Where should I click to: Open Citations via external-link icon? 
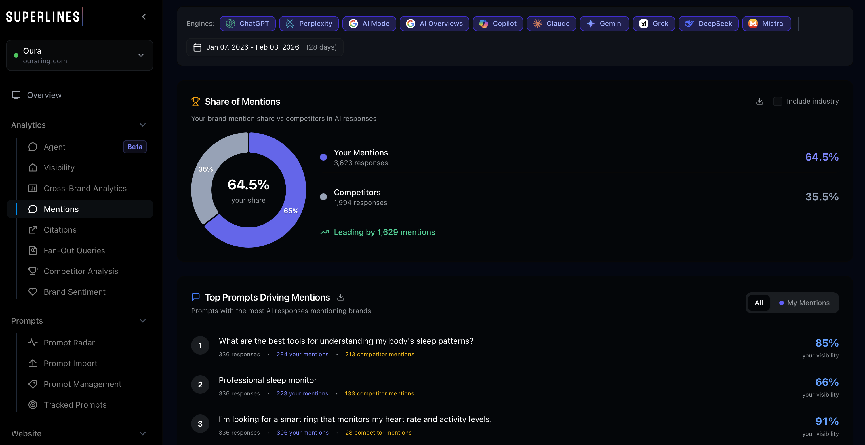click(x=33, y=230)
